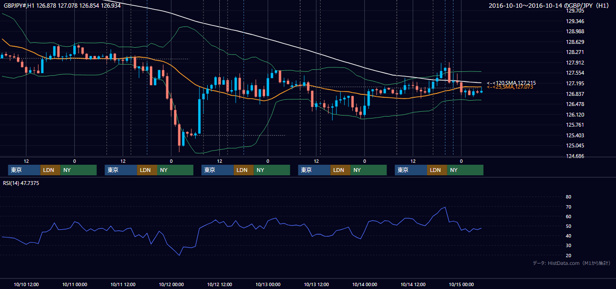Click the RSI 60 level label
This screenshot has width=616, height=289.
(x=568, y=216)
